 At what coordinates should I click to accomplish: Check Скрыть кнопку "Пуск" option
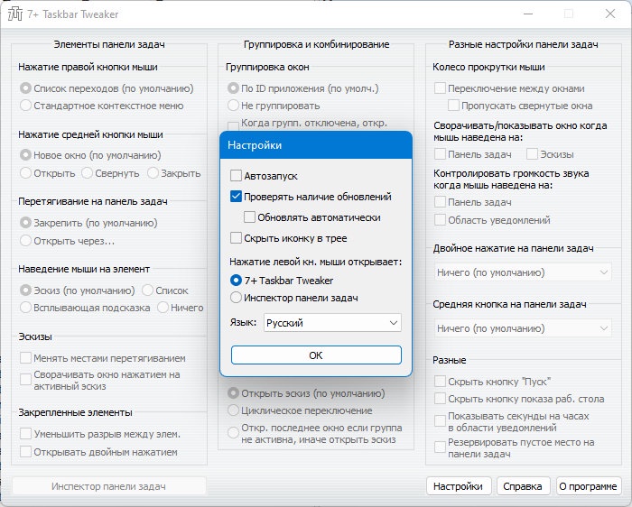(440, 381)
